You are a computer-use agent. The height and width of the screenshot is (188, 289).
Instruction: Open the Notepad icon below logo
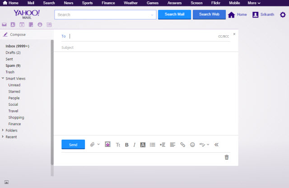click(31, 24)
